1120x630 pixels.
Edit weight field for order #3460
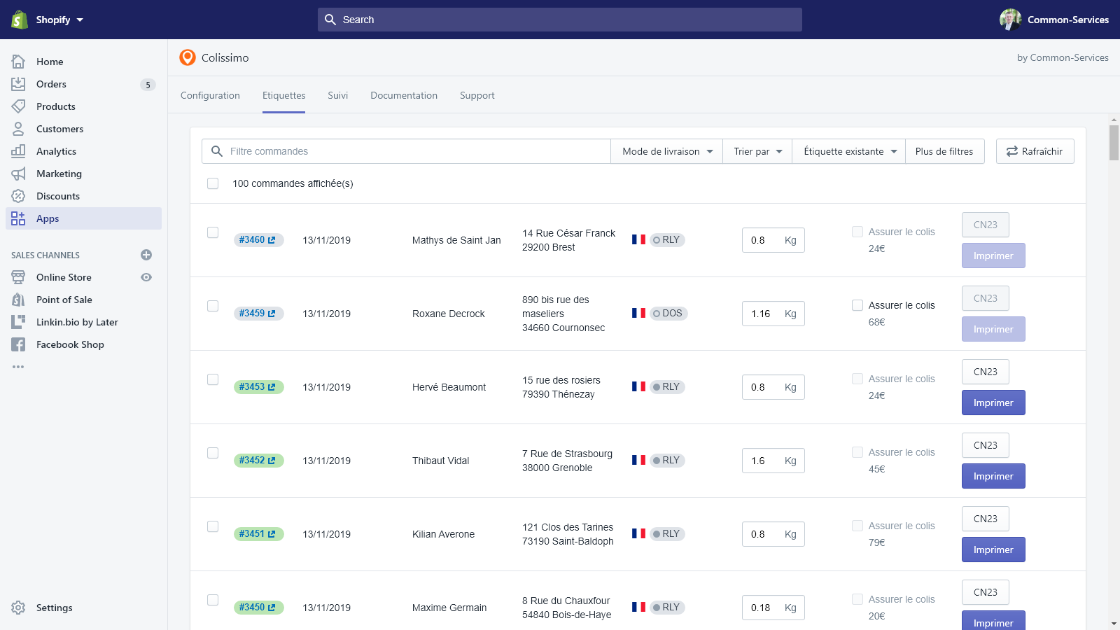[x=773, y=240]
